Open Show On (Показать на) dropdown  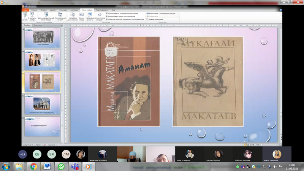pyautogui.click(x=169, y=16)
